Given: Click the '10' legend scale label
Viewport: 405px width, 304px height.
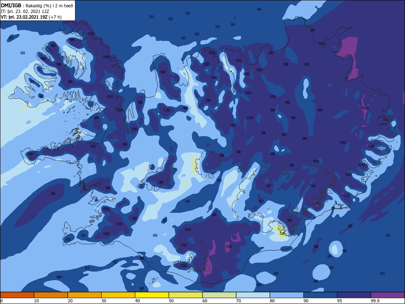Looking at the screenshot, I should [36, 301].
